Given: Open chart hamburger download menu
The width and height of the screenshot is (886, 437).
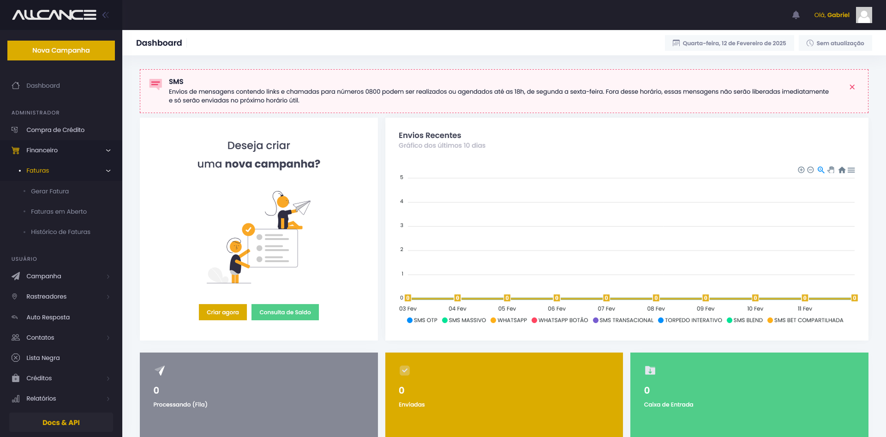Looking at the screenshot, I should (851, 170).
